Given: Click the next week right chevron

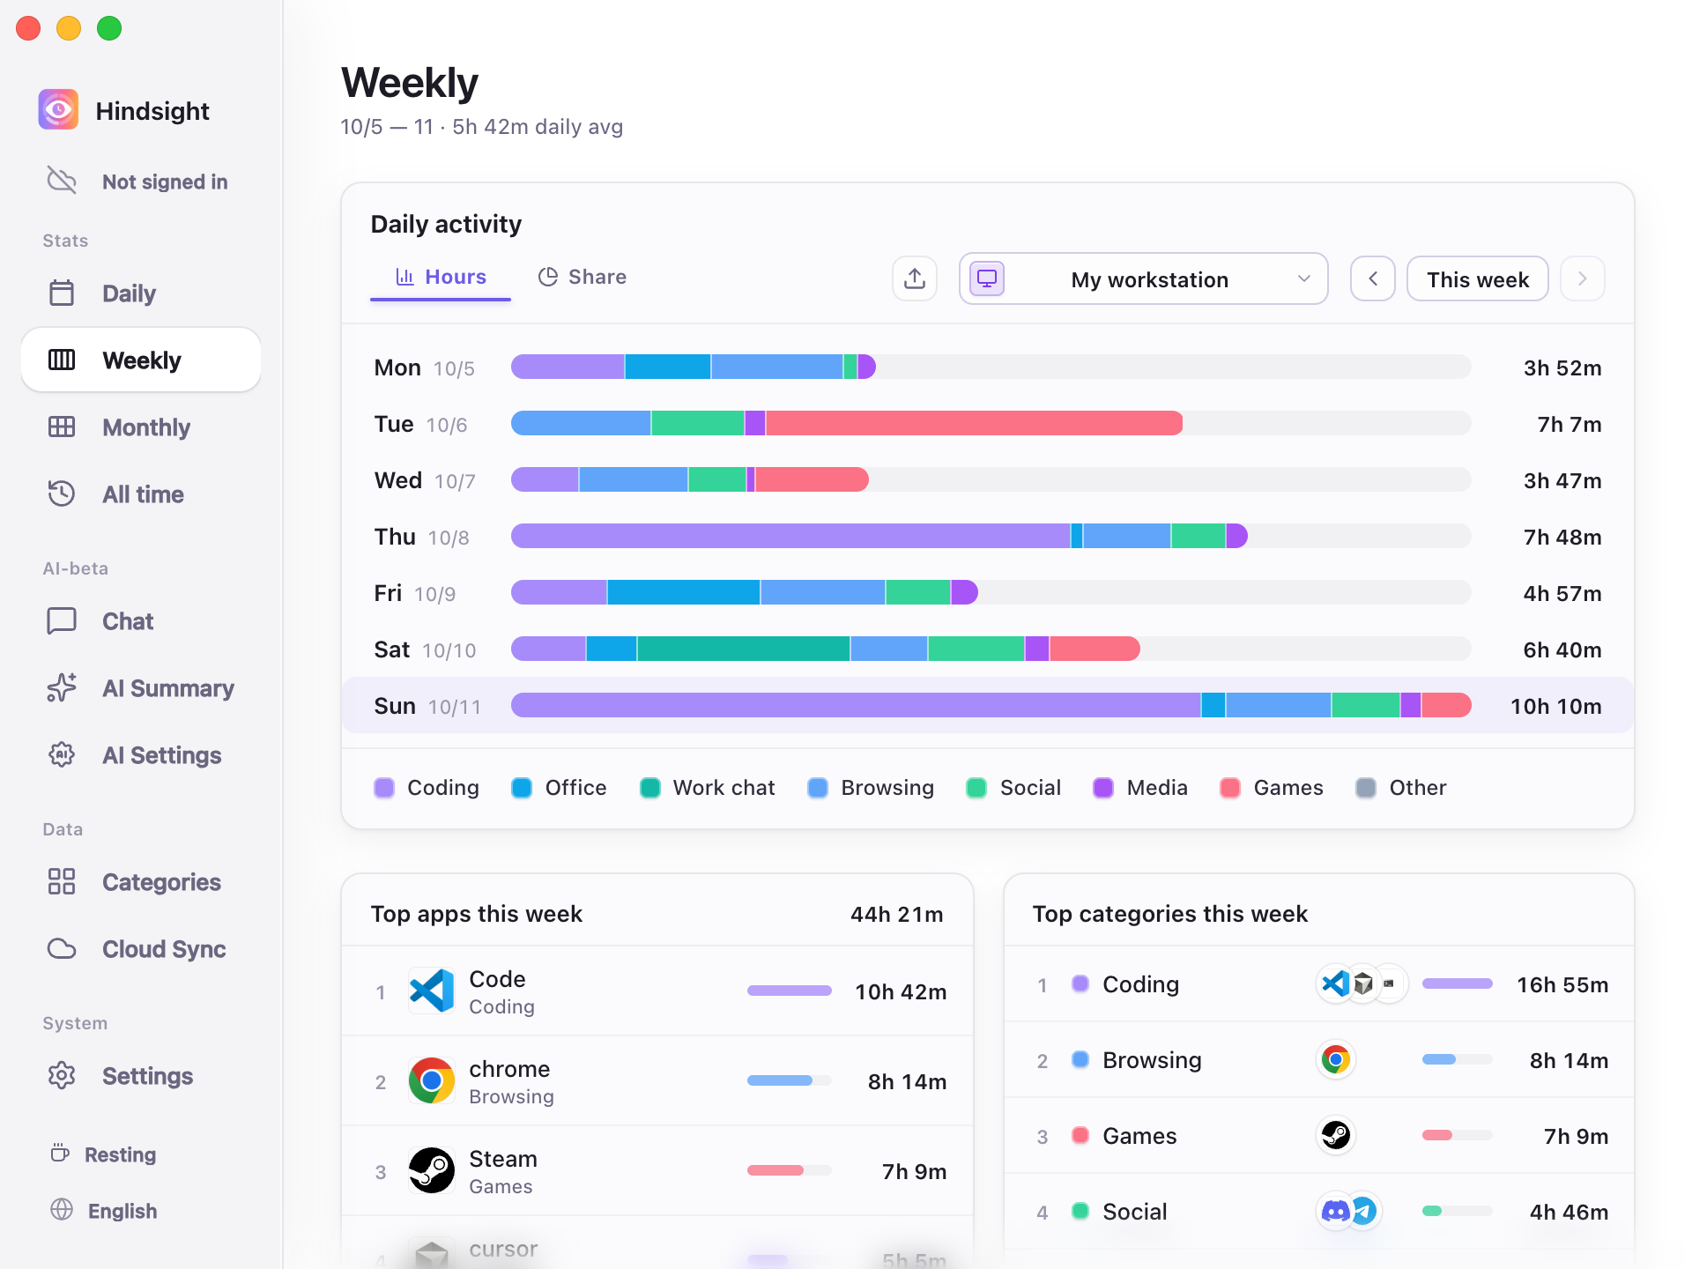Looking at the screenshot, I should click(x=1583, y=278).
